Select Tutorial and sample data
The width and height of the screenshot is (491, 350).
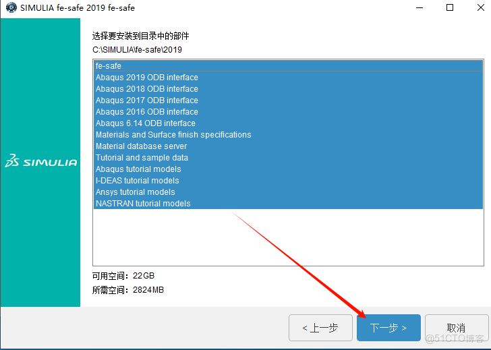pos(288,158)
